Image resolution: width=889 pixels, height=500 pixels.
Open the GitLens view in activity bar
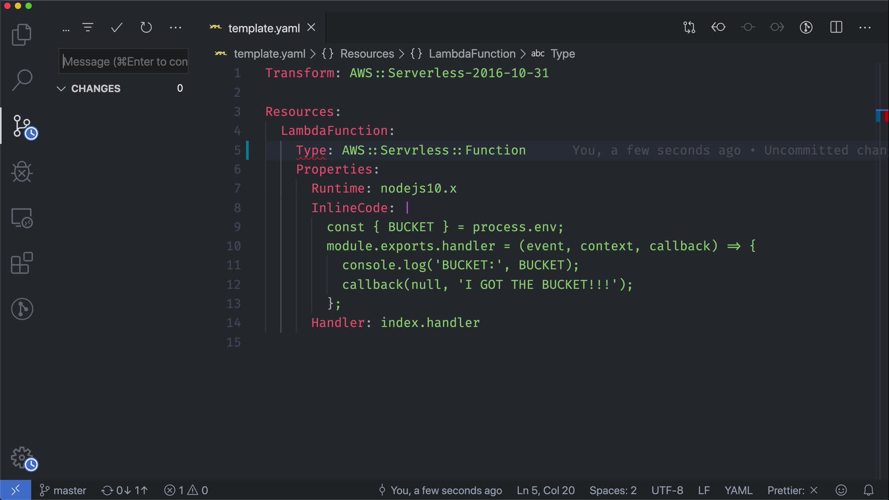click(x=22, y=309)
